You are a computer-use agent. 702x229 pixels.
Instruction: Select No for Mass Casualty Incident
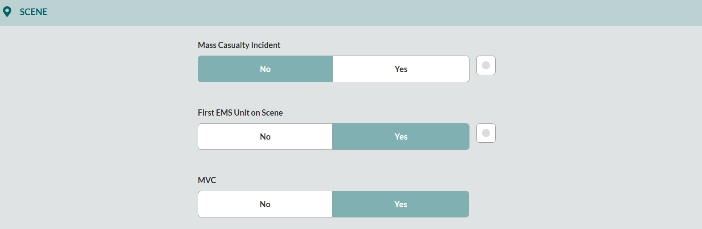(265, 69)
